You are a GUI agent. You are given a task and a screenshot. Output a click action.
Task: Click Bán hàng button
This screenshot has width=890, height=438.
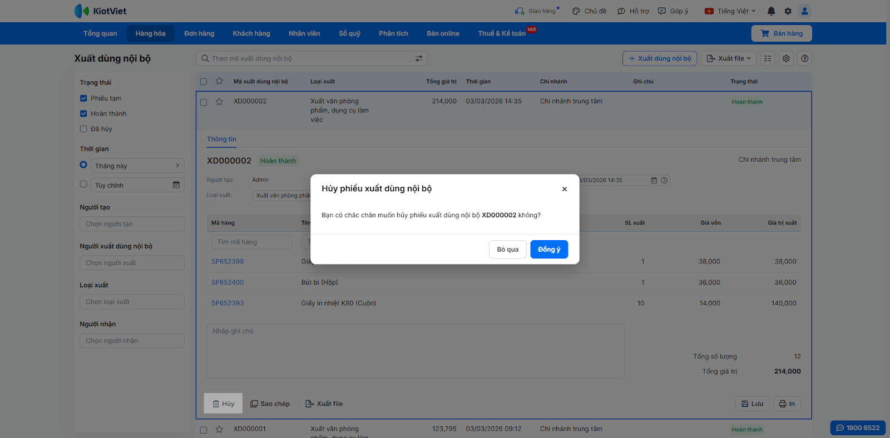point(782,33)
